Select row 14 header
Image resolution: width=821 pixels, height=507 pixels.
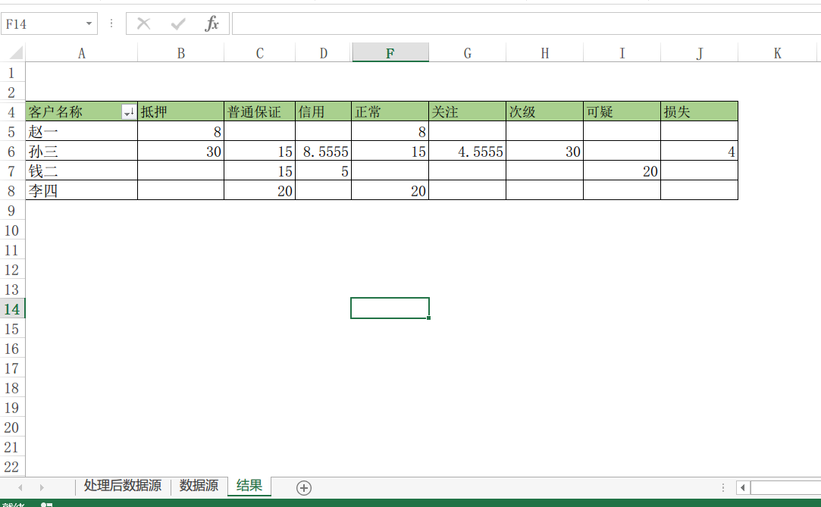12,308
